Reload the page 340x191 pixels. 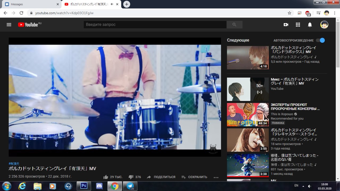coord(22,13)
